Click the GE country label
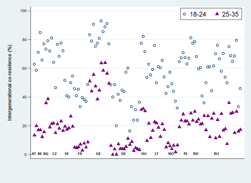 [98, 154]
